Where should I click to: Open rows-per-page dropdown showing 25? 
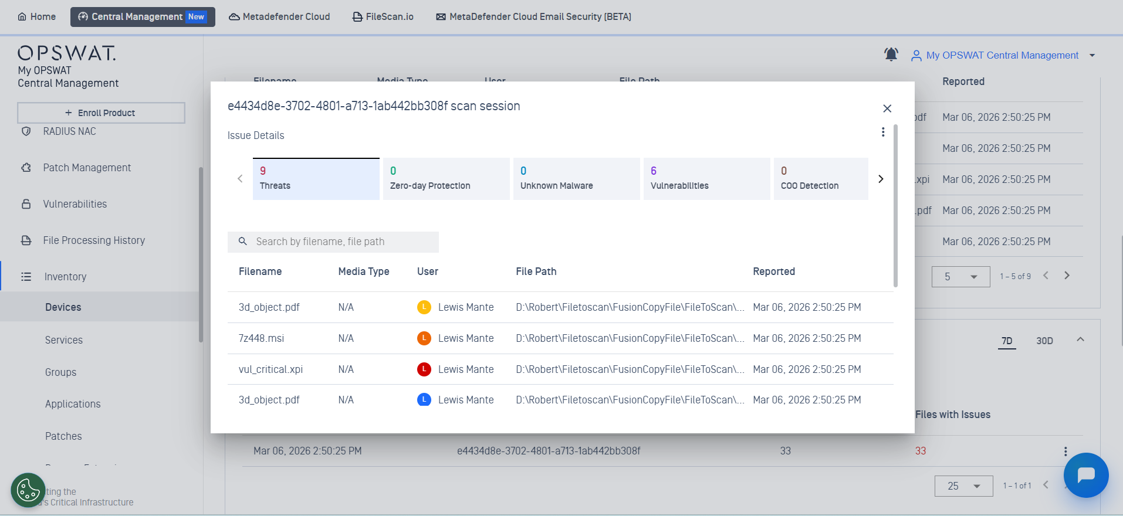point(963,486)
